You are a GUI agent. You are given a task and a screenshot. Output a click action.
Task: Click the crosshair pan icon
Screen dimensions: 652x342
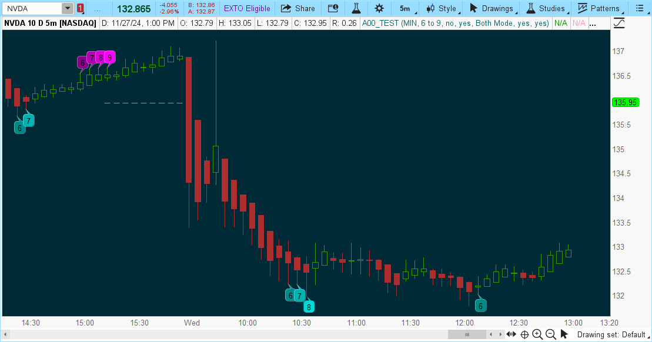point(524,334)
